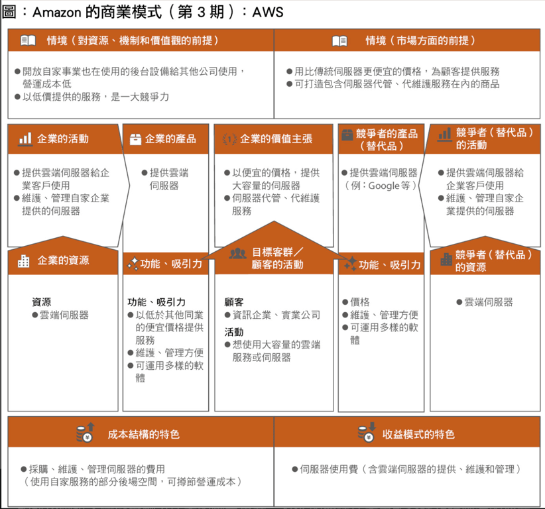Click the 競爭者（替代品）的活動 header label
This screenshot has height=509, width=545.
[494, 139]
